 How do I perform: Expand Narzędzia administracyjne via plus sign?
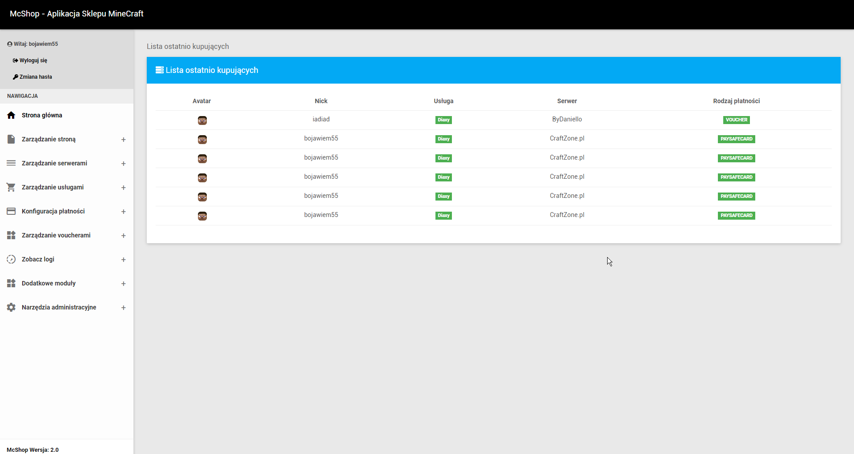pyautogui.click(x=124, y=308)
